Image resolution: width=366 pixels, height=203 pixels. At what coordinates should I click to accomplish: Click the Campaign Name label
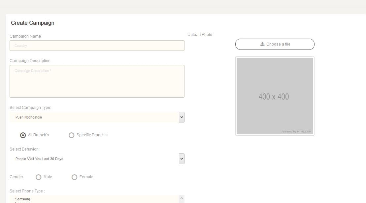(25, 36)
